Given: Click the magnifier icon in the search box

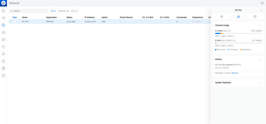Looking at the screenshot, I should pyautogui.click(x=11, y=11).
